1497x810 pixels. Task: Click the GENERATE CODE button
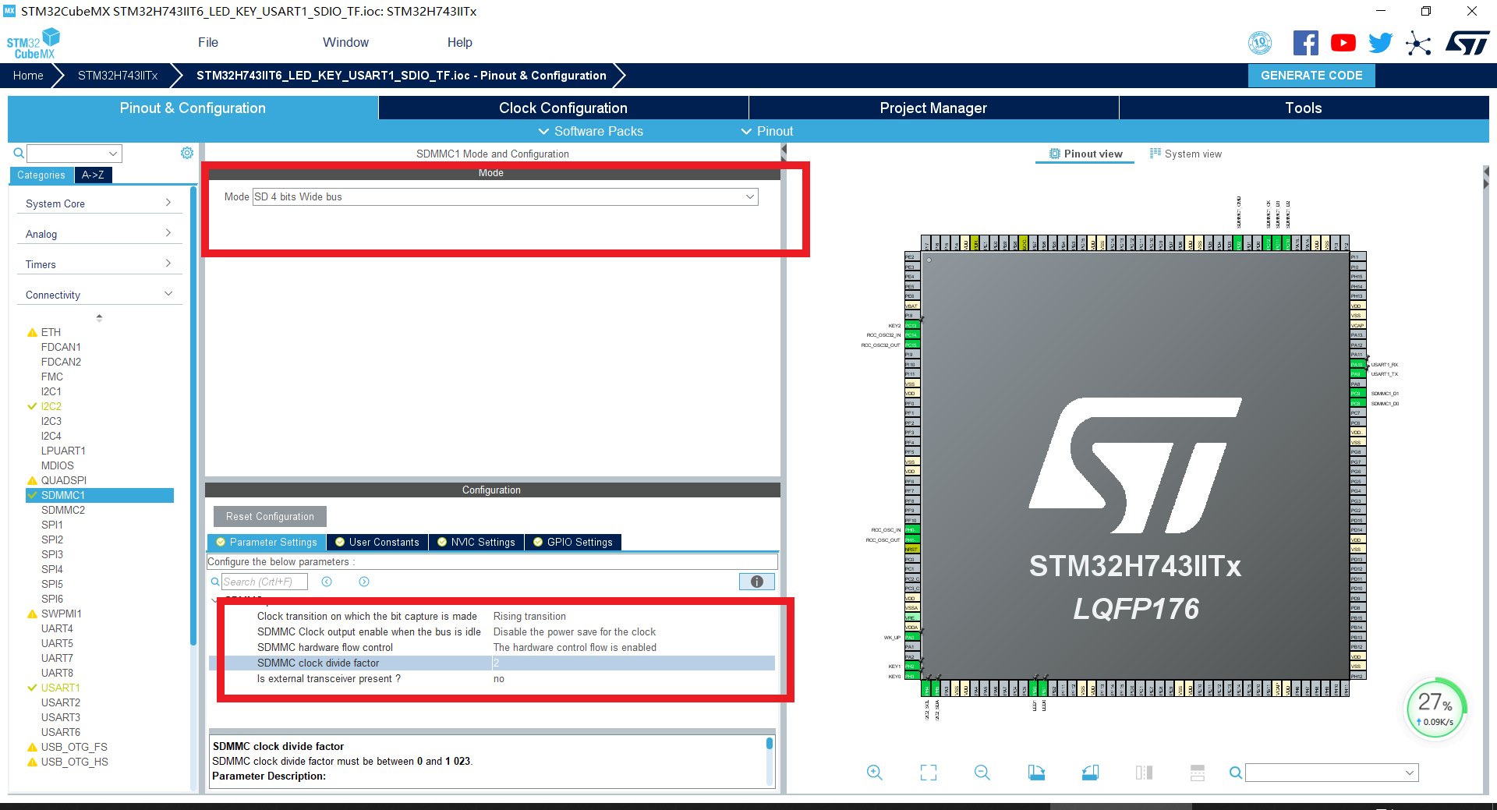coord(1311,76)
